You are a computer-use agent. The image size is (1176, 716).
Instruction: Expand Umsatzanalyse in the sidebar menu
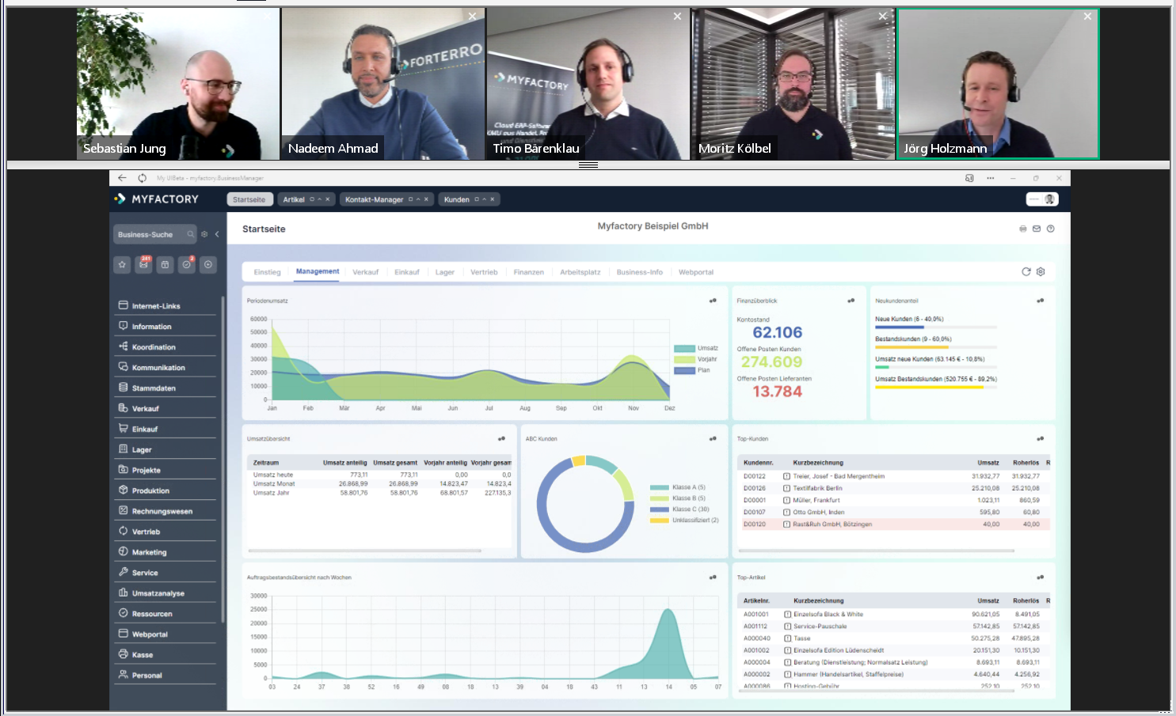[x=166, y=593]
